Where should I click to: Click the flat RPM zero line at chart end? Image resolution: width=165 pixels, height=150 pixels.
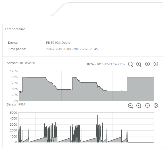point(141,142)
